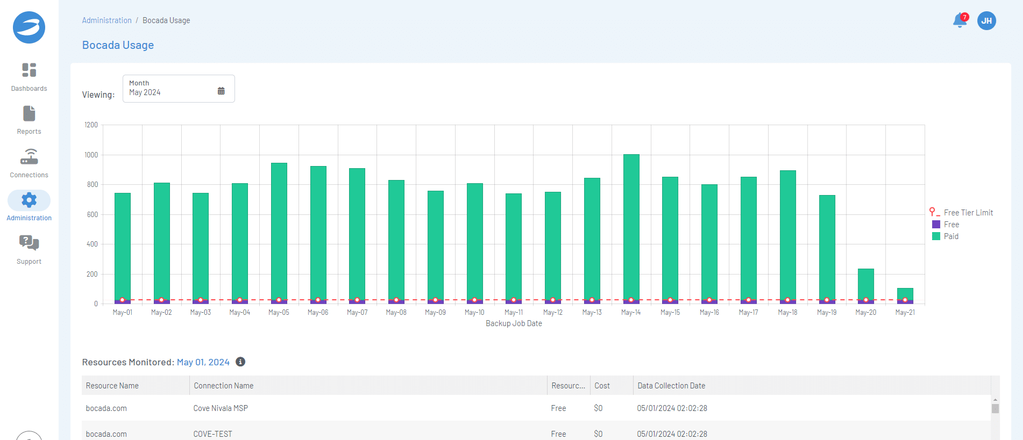Click the table scroll-up arrow

[x=995, y=400]
